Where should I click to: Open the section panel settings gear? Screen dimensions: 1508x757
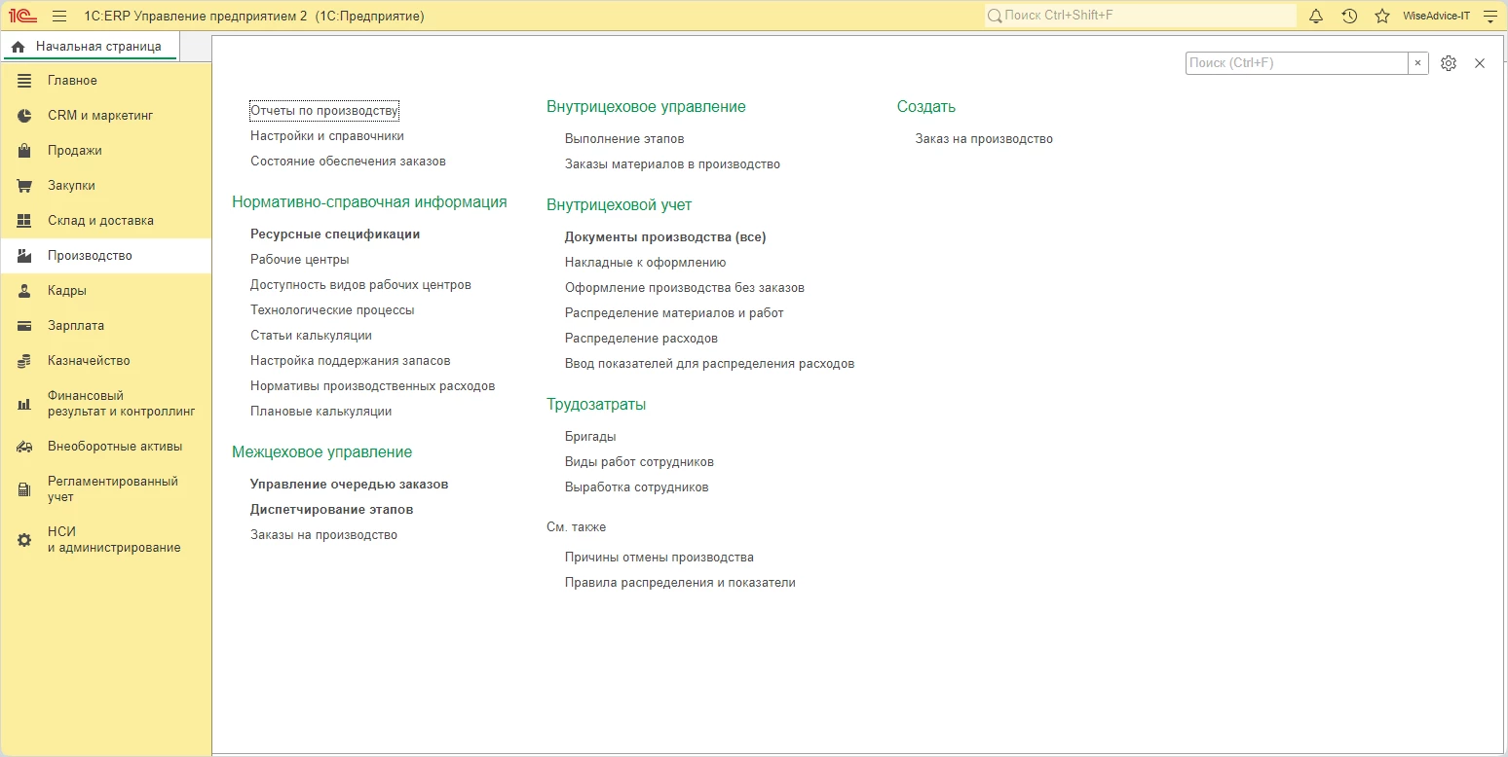[1449, 63]
